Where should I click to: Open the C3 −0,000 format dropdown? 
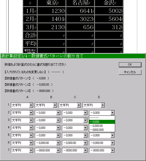(75, 120)
